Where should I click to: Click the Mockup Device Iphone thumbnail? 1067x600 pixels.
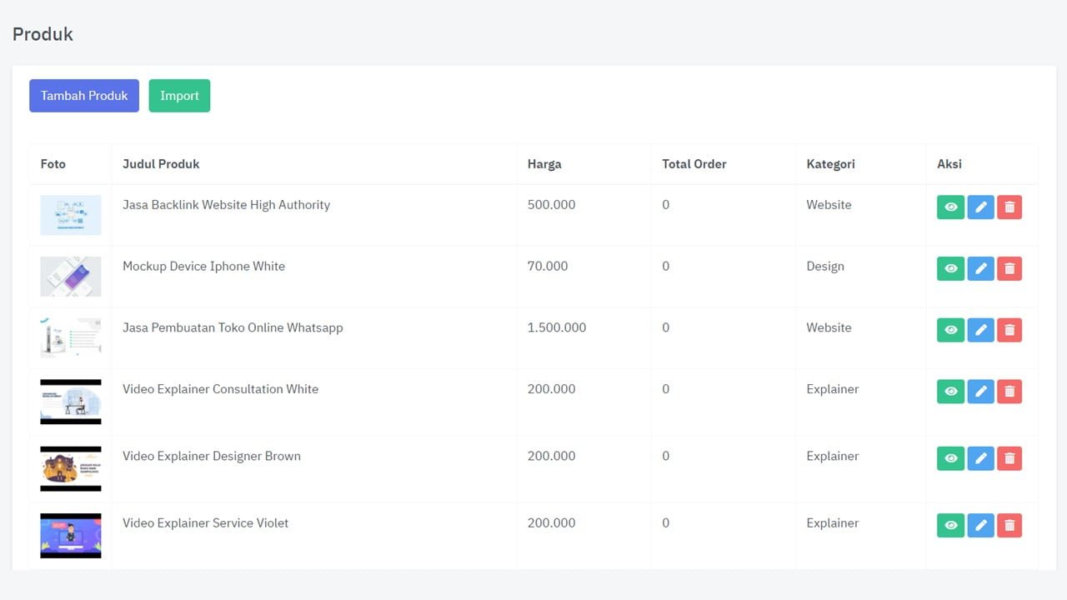(x=71, y=277)
